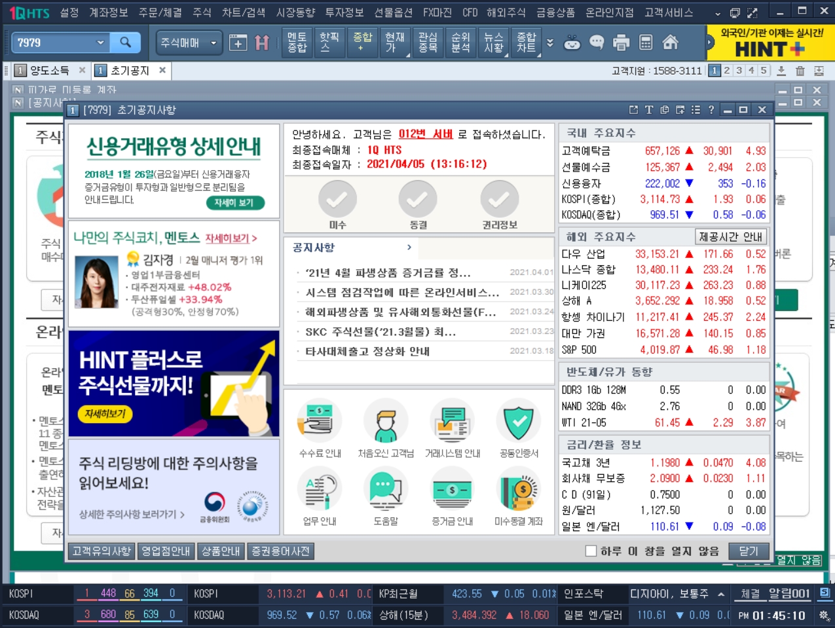The width and height of the screenshot is (835, 628).
Task: Click the pop-out window icon in notice titlebar
Action: 633,110
